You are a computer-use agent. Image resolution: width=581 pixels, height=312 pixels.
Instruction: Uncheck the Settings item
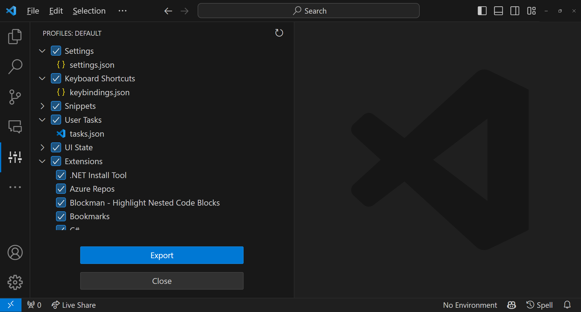[x=56, y=50]
